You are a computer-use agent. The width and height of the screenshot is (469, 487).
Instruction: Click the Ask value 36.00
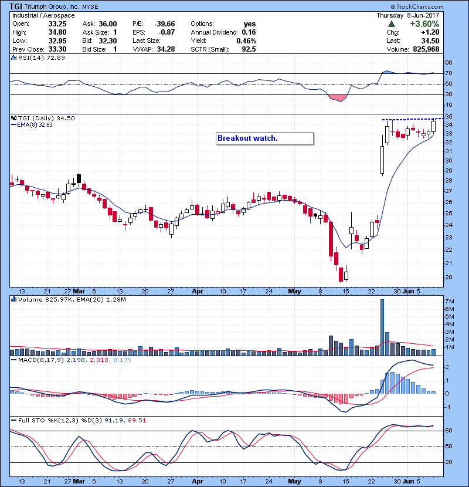[x=108, y=24]
